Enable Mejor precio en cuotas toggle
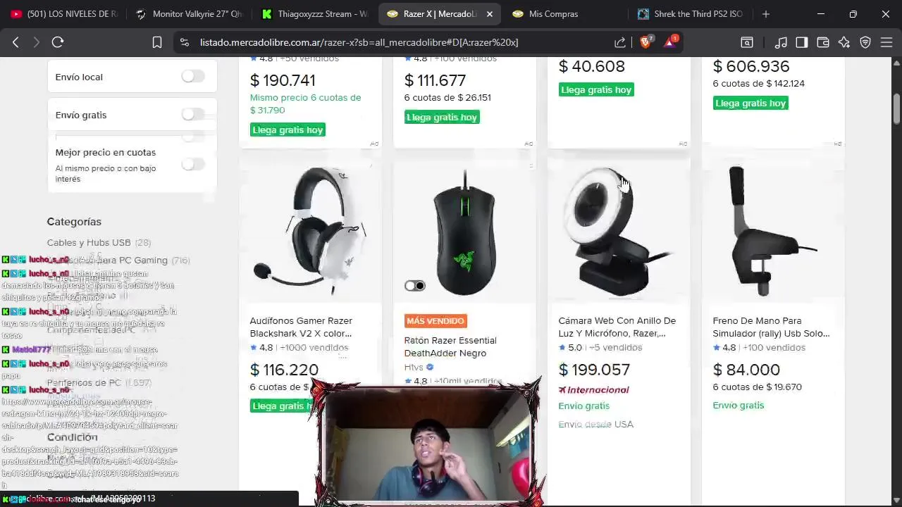The width and height of the screenshot is (902, 507). pos(193,164)
